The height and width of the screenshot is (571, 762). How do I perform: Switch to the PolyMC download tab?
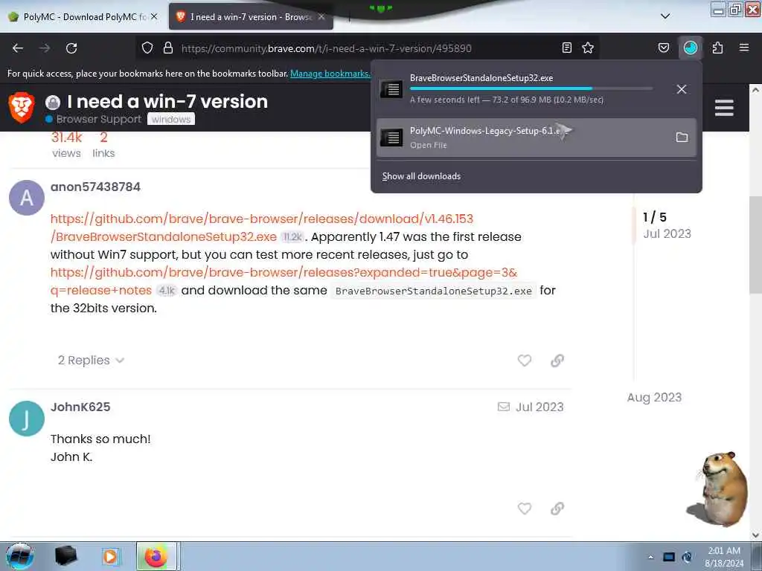tap(83, 16)
